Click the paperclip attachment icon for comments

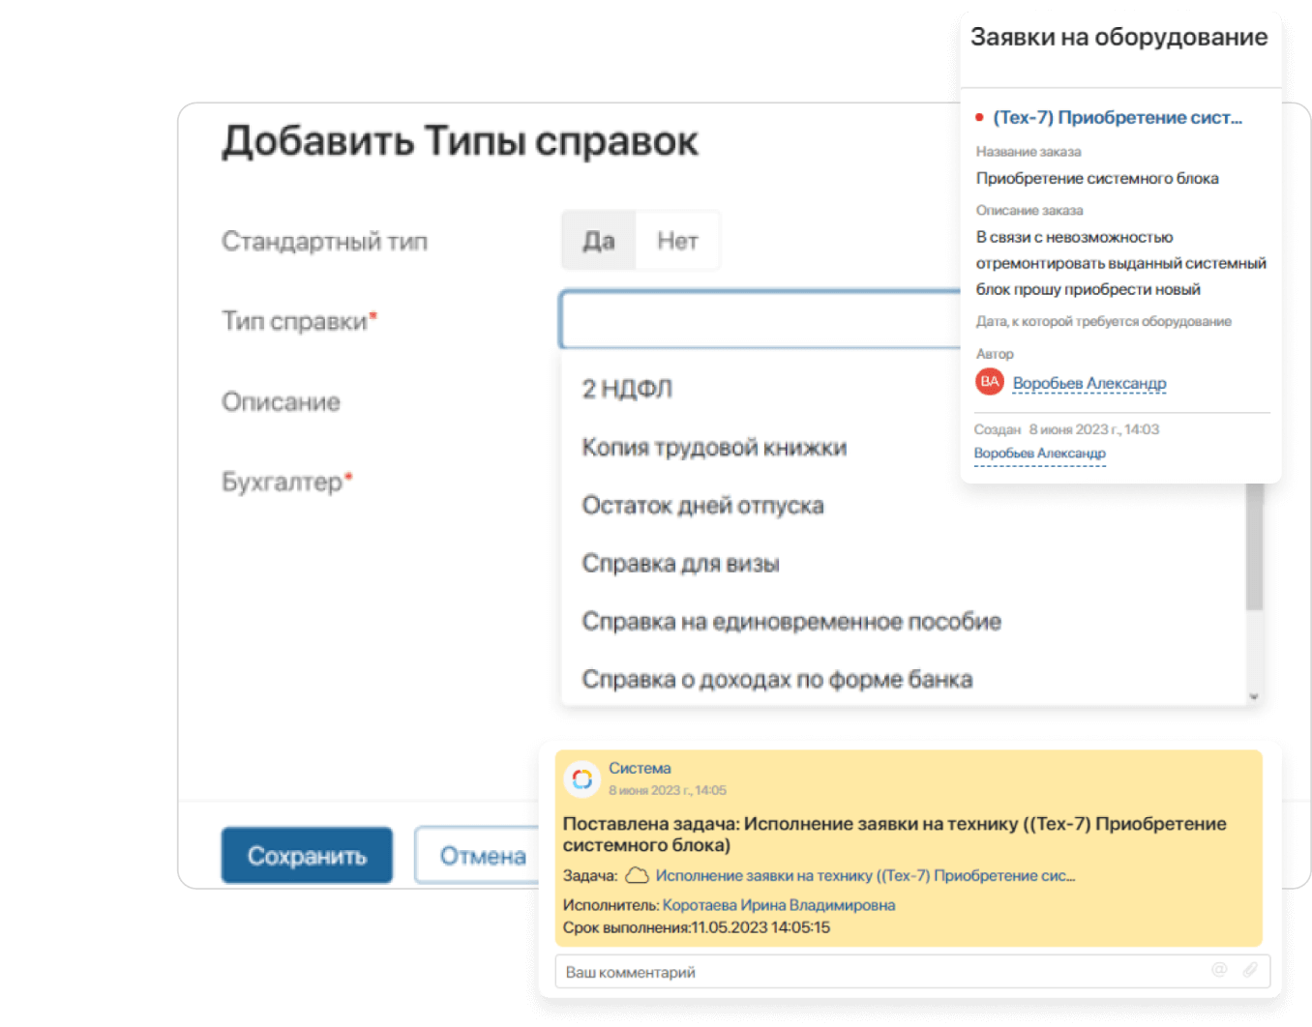point(1249,971)
